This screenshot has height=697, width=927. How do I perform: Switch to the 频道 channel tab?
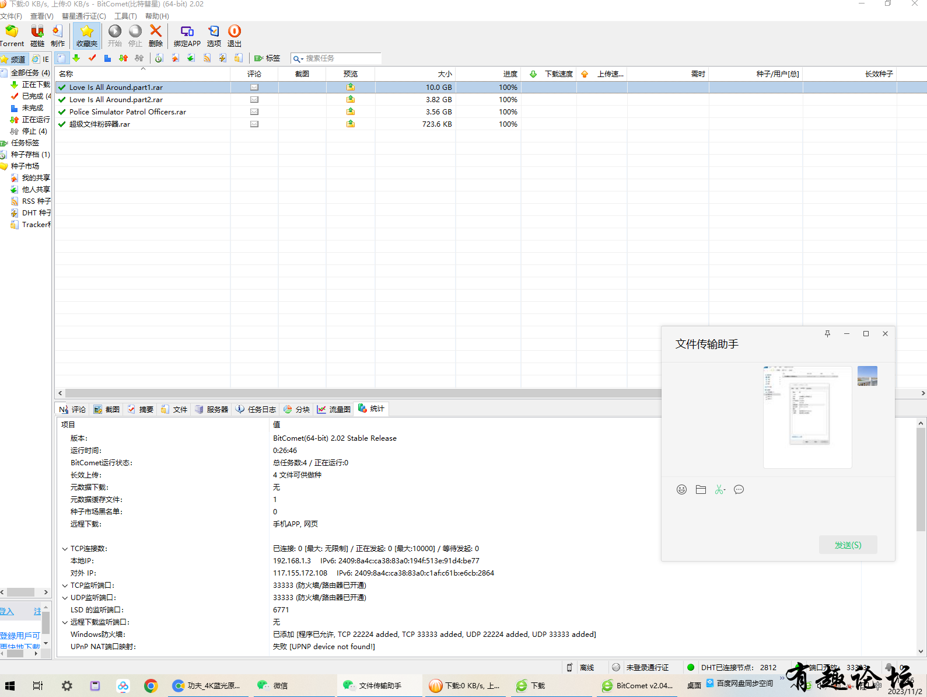click(14, 59)
